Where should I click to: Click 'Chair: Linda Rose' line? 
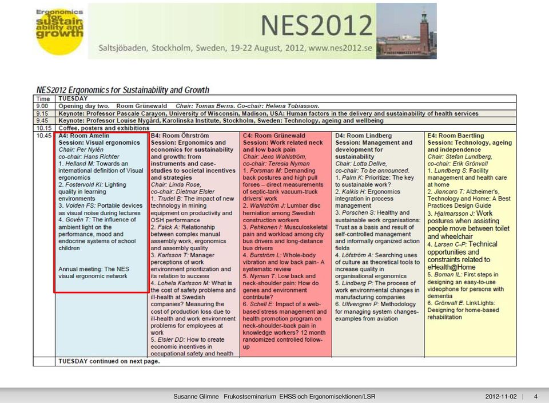(176, 185)
